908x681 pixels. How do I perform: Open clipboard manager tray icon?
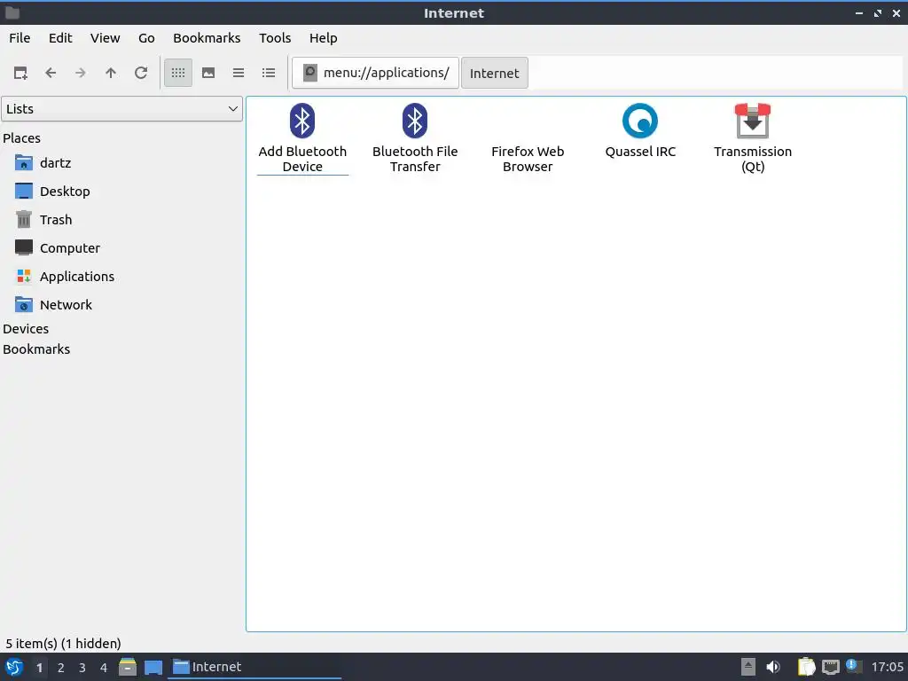pos(806,667)
